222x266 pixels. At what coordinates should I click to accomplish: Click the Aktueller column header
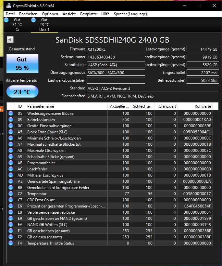point(119,106)
